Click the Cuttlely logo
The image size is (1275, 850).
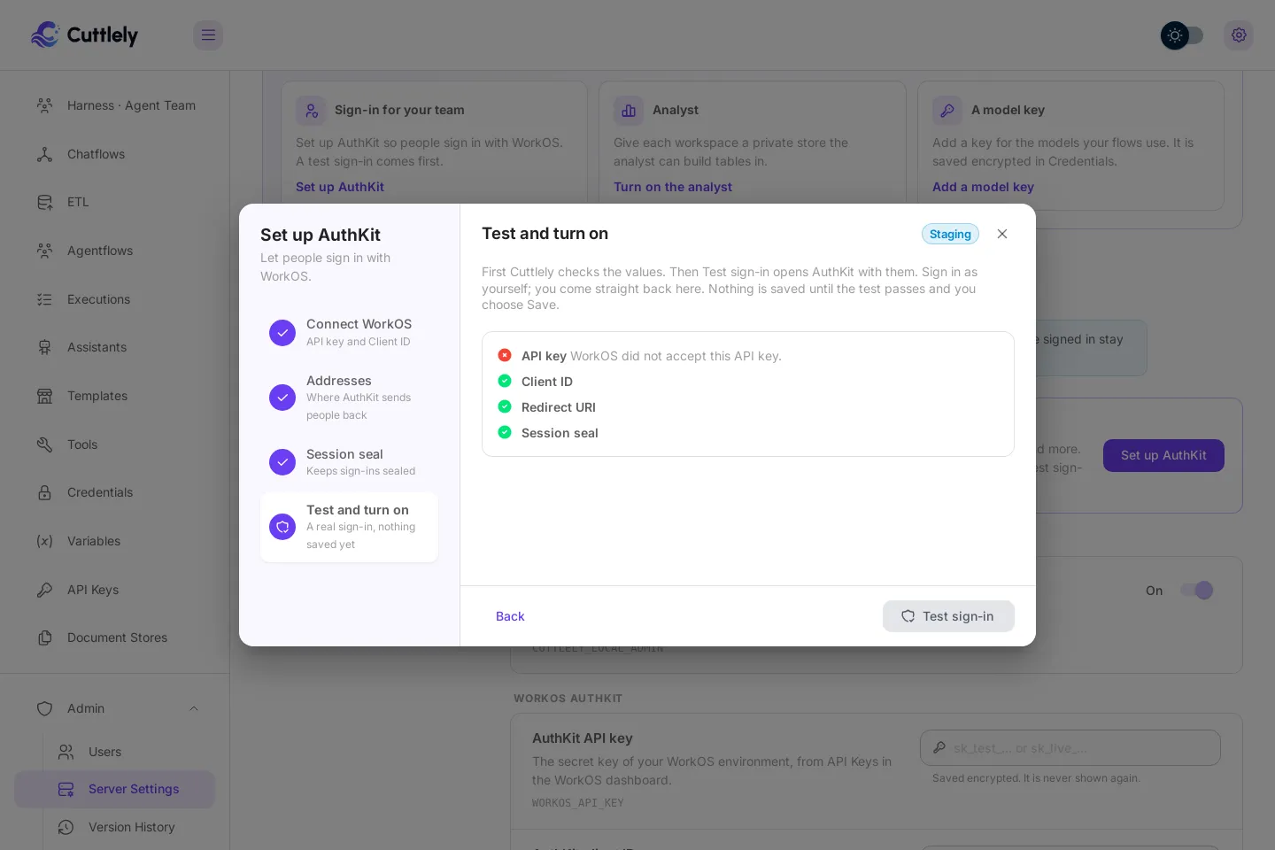coord(84,35)
